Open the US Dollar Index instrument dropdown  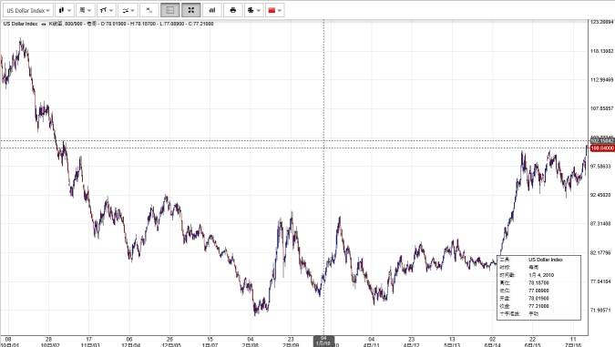(x=28, y=10)
